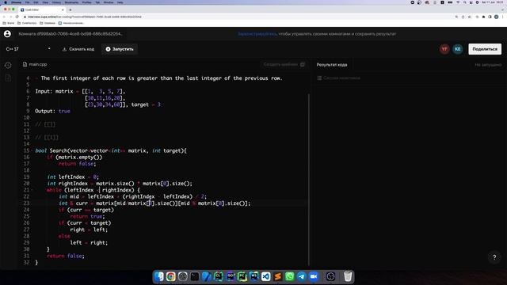Open the Edit menu in menu bar
The height and width of the screenshot is (285, 507).
pyautogui.click(x=36, y=2)
